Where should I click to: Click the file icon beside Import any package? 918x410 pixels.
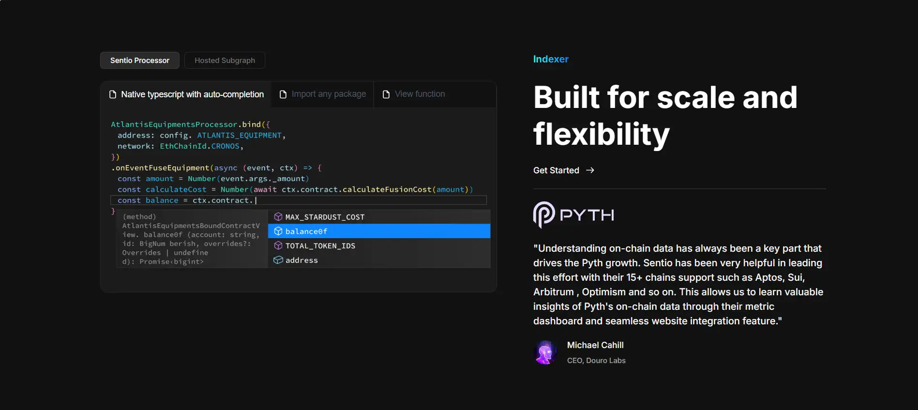pos(283,94)
